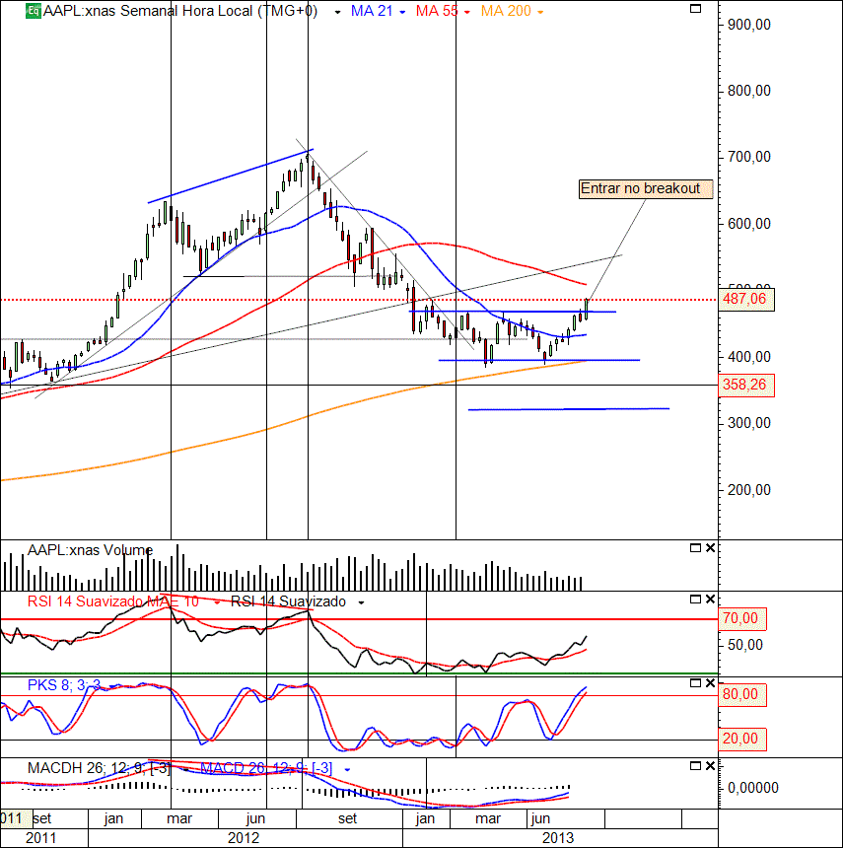This screenshot has width=843, height=848.
Task: Click the AAPL:xnas Semanal chart title
Action: click(x=180, y=11)
